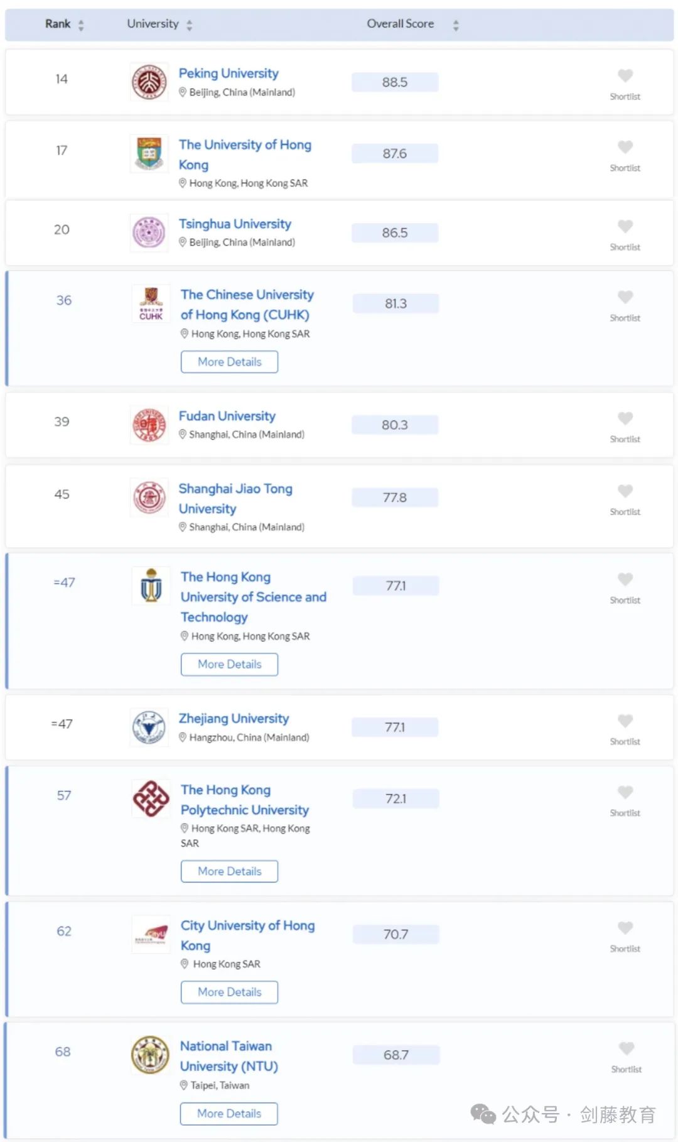Toggle shortlist heart for City University of Hong Kong
This screenshot has height=1142, width=678.
pos(625,928)
